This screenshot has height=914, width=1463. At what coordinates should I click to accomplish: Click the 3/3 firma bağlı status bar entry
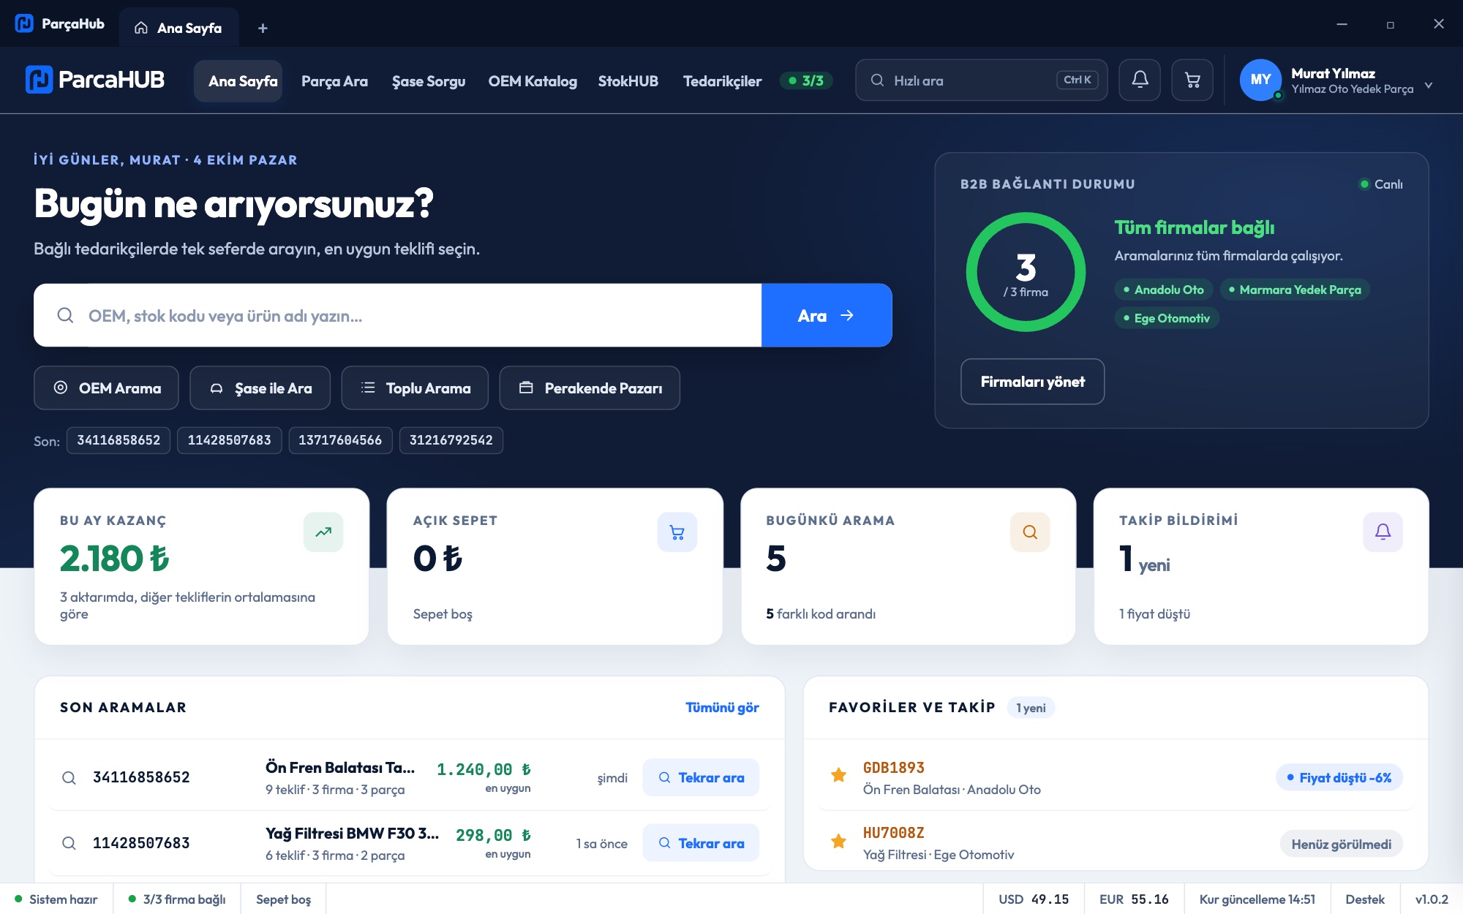coord(177,899)
